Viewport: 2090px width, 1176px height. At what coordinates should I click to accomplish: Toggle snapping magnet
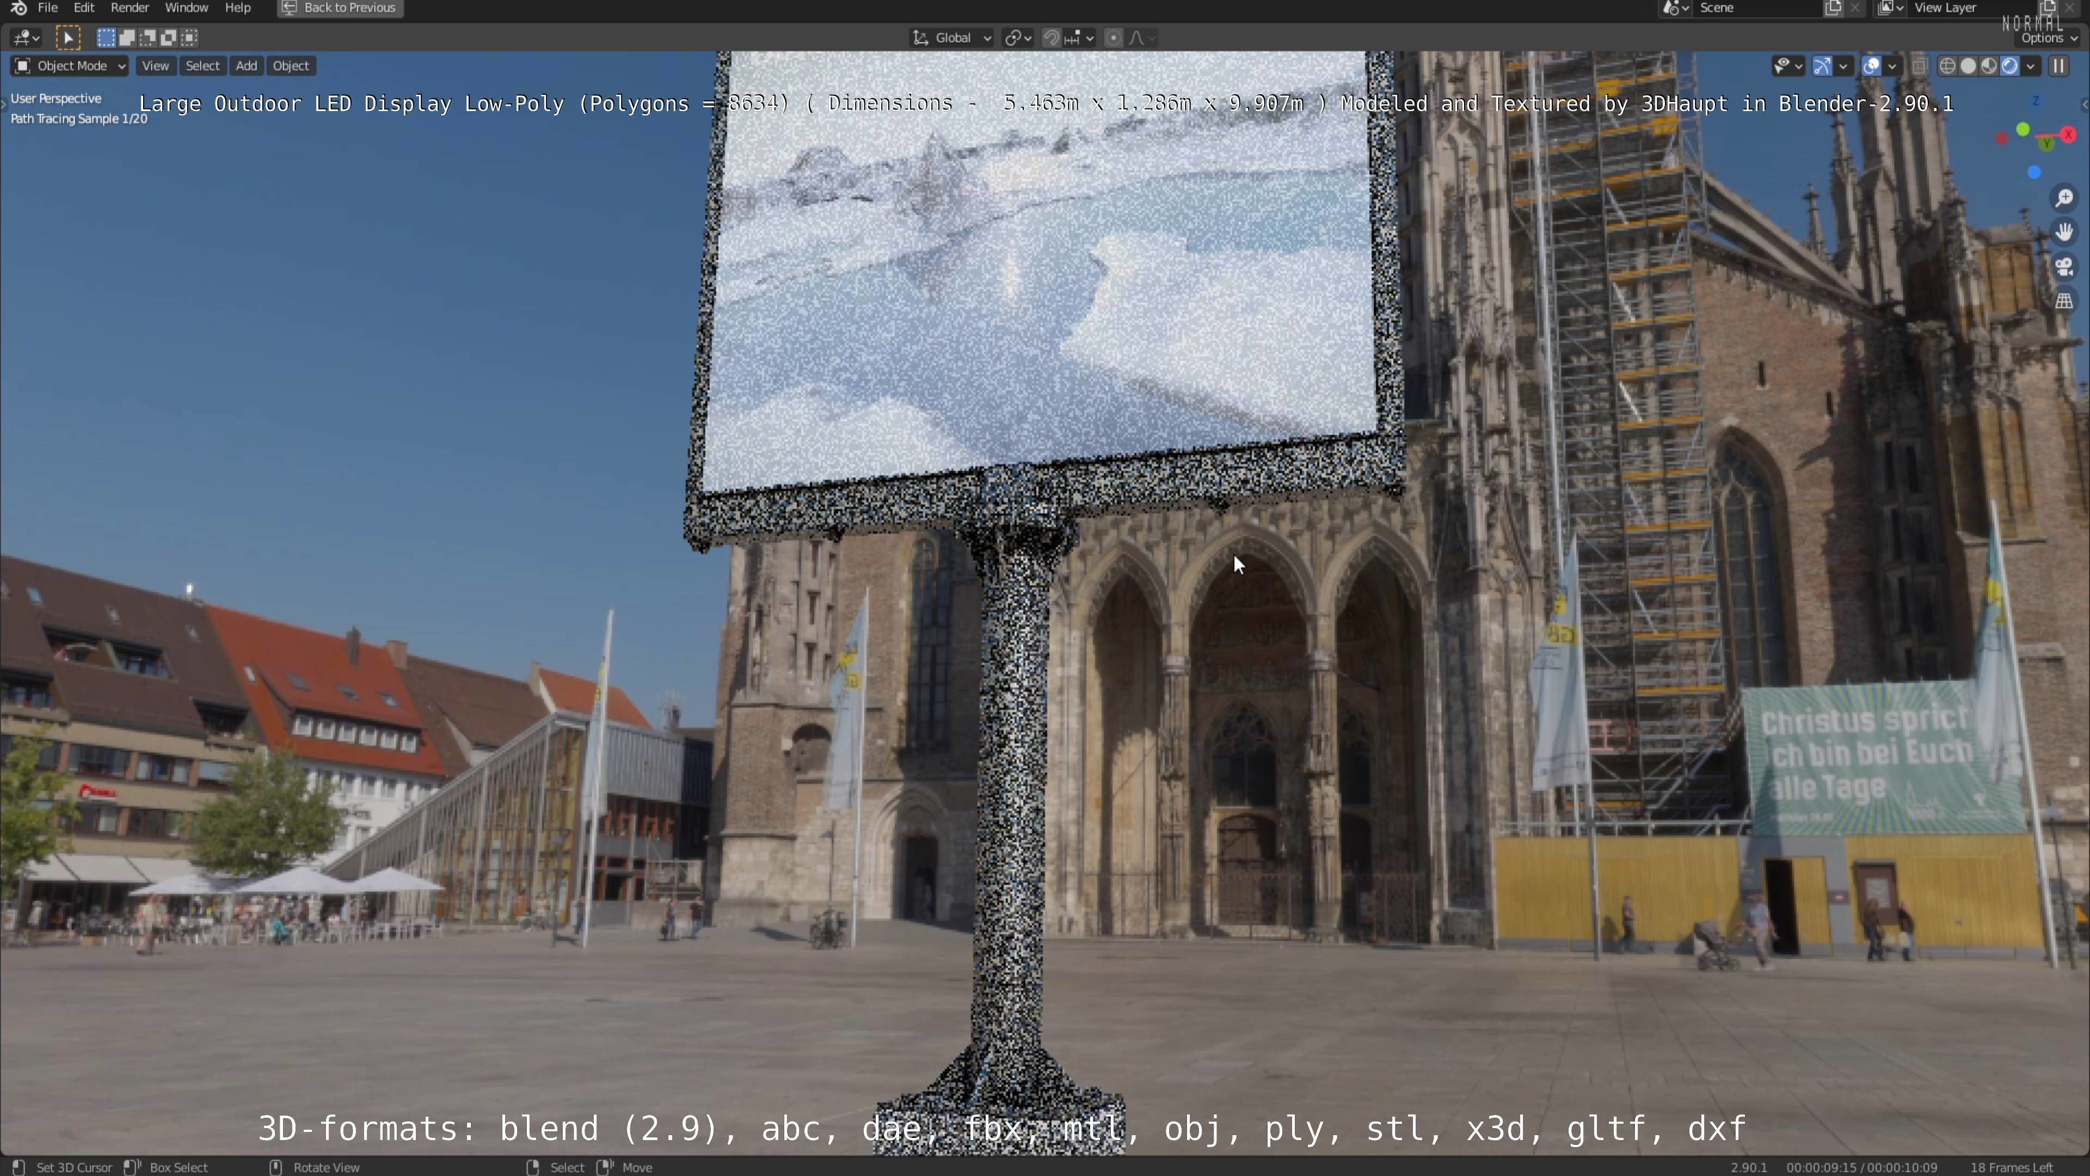(x=1050, y=38)
